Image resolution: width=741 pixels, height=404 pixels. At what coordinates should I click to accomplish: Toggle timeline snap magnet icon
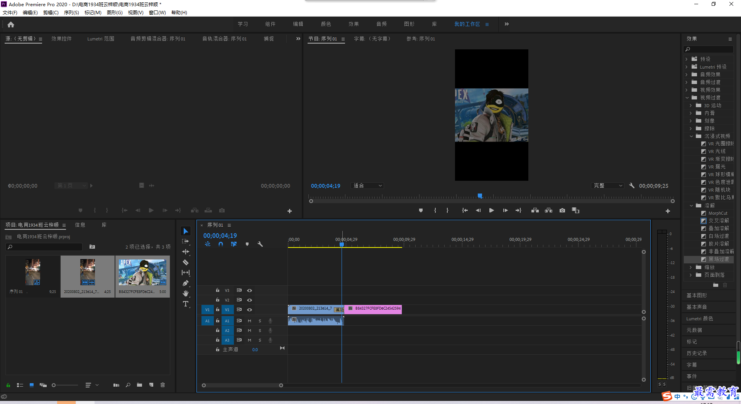(x=221, y=244)
